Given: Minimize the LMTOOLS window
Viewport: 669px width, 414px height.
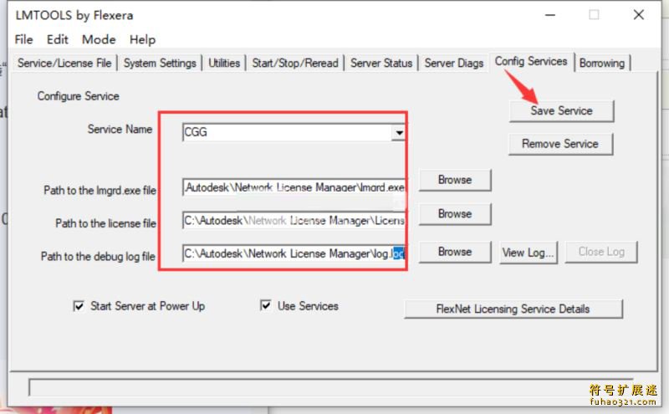Looking at the screenshot, I should pos(550,15).
